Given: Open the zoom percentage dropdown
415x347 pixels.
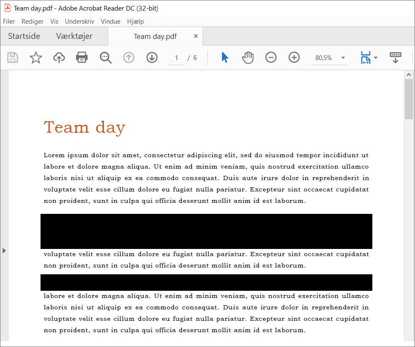Looking at the screenshot, I should 343,58.
